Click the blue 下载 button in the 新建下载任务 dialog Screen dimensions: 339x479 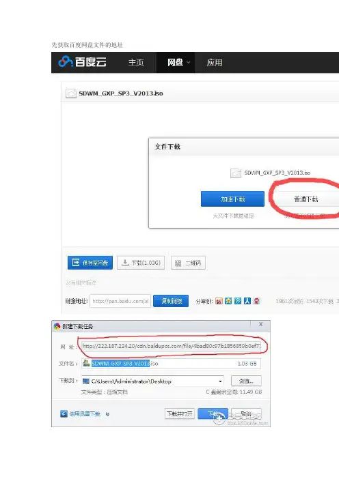point(213,414)
